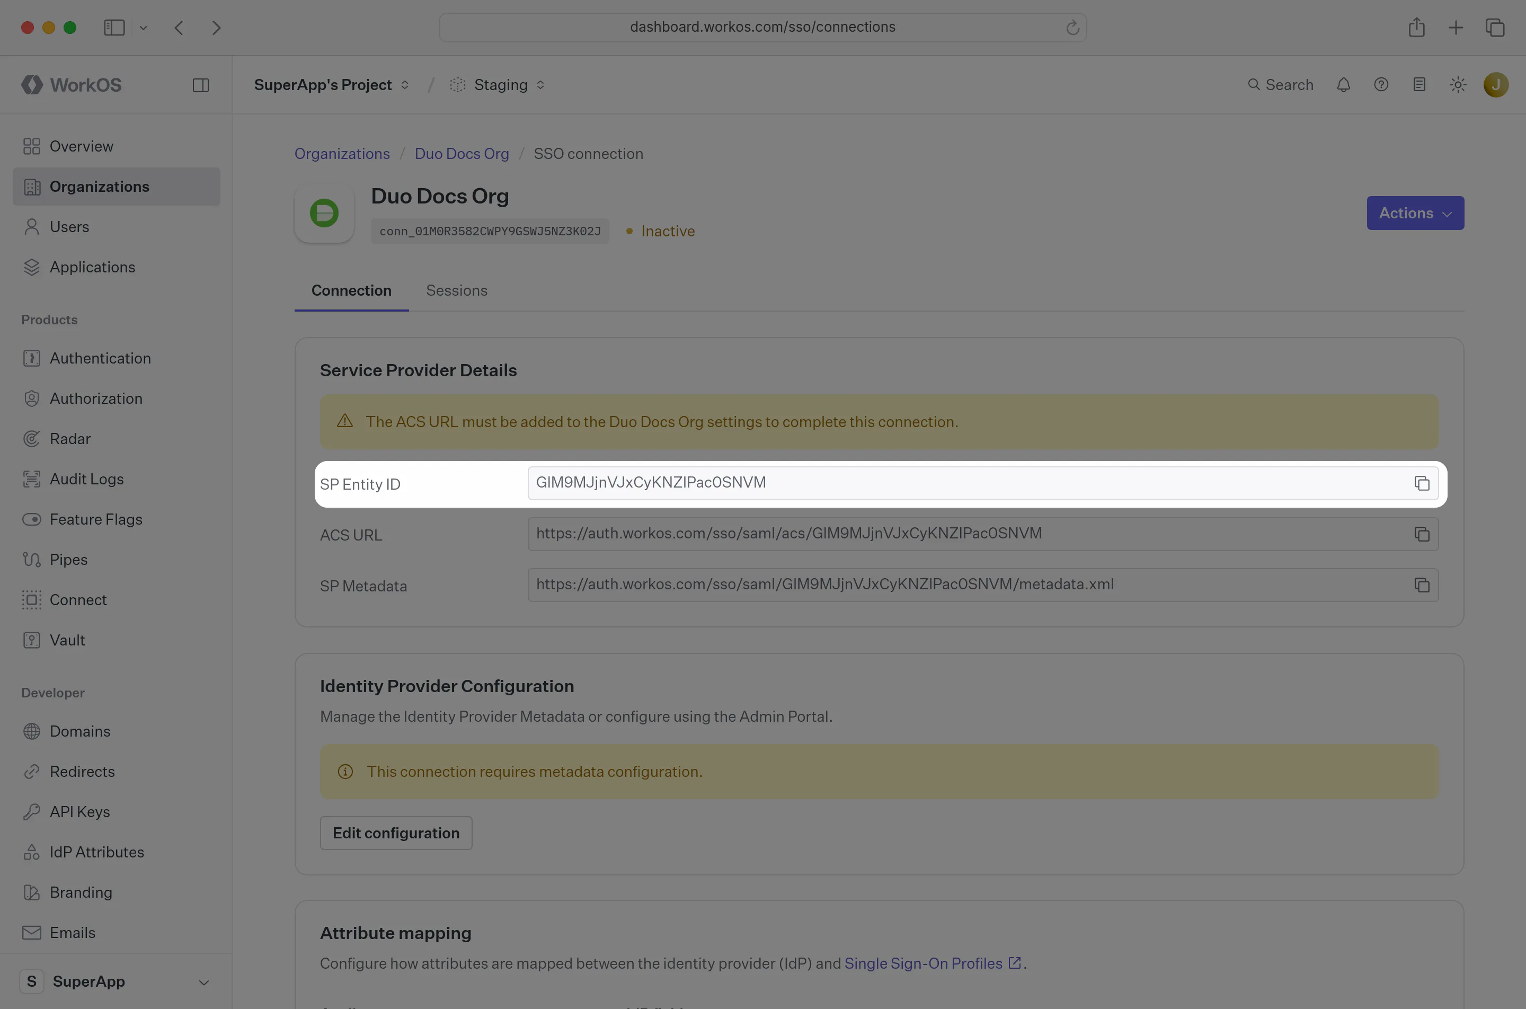The image size is (1526, 1009).
Task: Switch to the Connection tab
Action: point(351,291)
